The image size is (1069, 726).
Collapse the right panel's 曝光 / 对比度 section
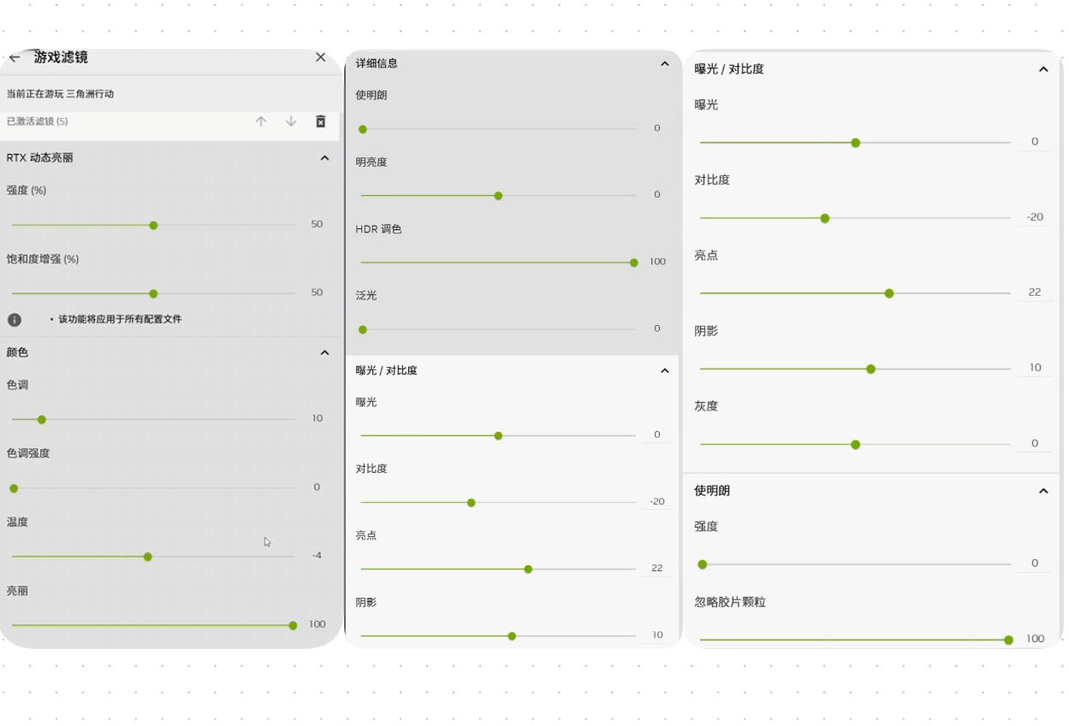point(1043,69)
